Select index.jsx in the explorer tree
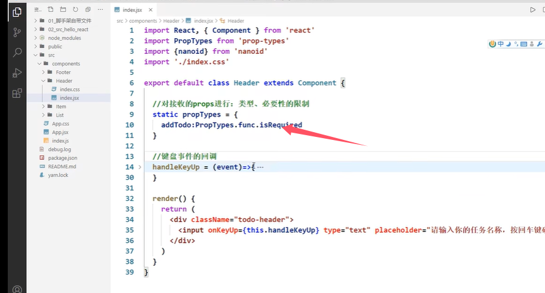The image size is (545, 293). point(69,98)
